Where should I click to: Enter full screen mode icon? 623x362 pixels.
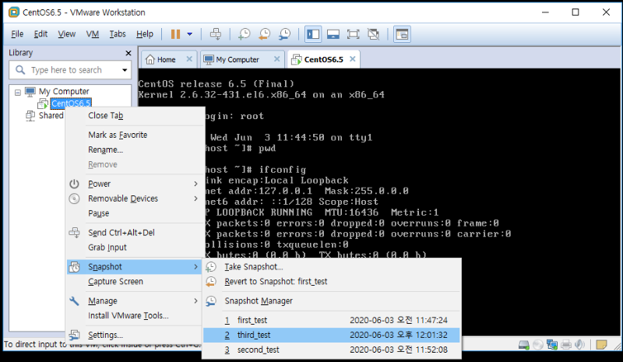click(353, 34)
